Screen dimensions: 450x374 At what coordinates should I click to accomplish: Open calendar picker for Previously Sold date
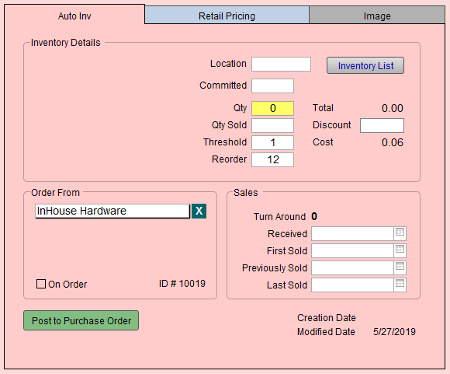click(400, 267)
